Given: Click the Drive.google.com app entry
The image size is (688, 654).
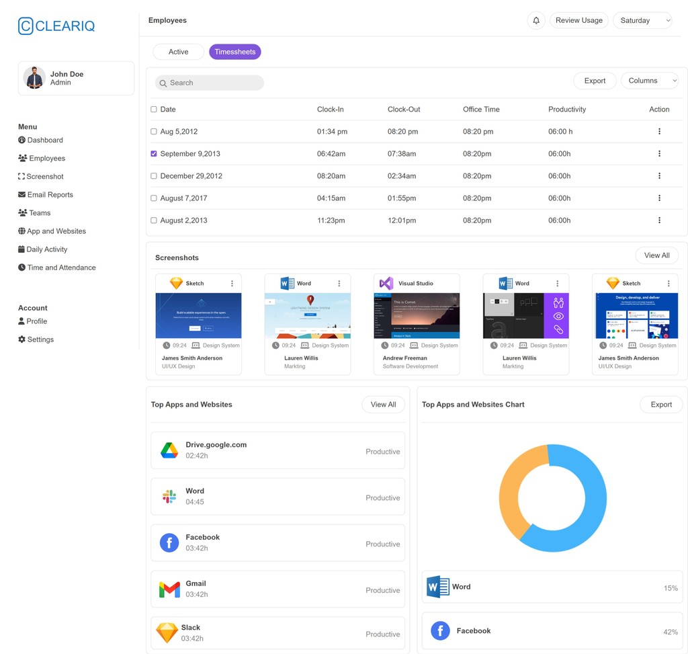Looking at the screenshot, I should (277, 450).
